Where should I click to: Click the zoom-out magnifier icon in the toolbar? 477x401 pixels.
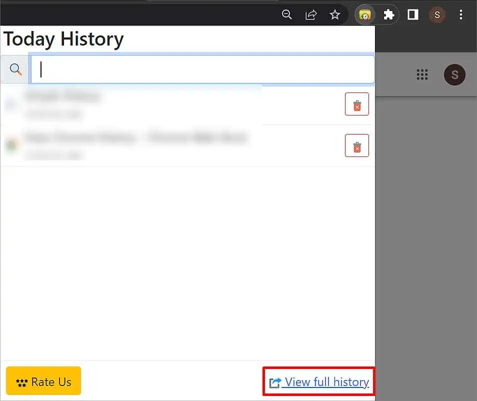tap(287, 14)
